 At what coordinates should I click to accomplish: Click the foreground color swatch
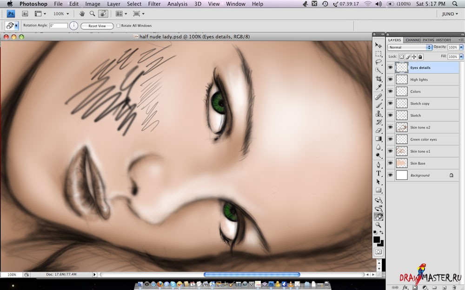point(377,239)
